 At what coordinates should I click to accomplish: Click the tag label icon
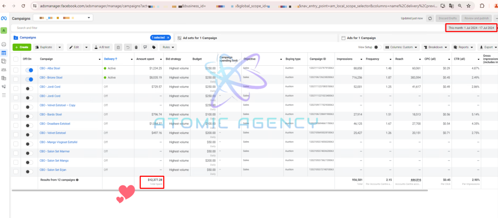click(x=154, y=47)
